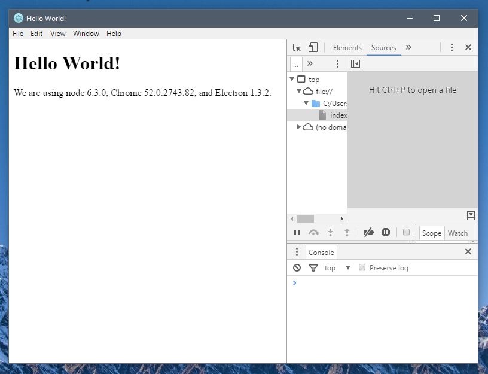Close the Console drawer
Viewport: 488px width, 374px height.
[468, 251]
